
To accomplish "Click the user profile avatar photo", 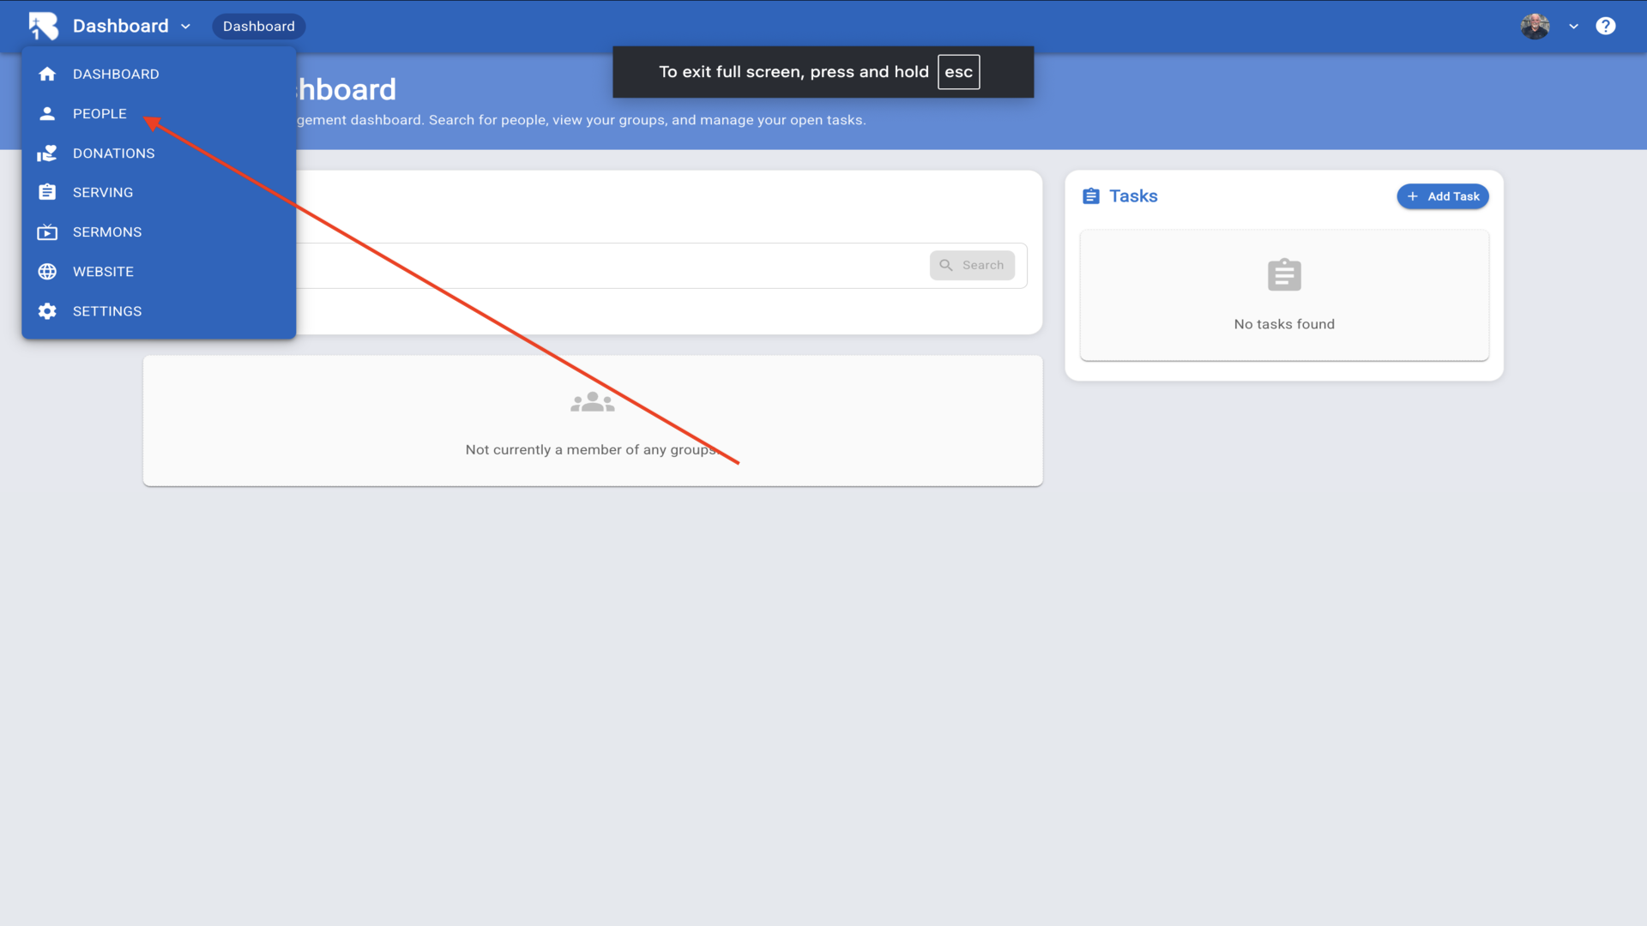I will click(1535, 26).
